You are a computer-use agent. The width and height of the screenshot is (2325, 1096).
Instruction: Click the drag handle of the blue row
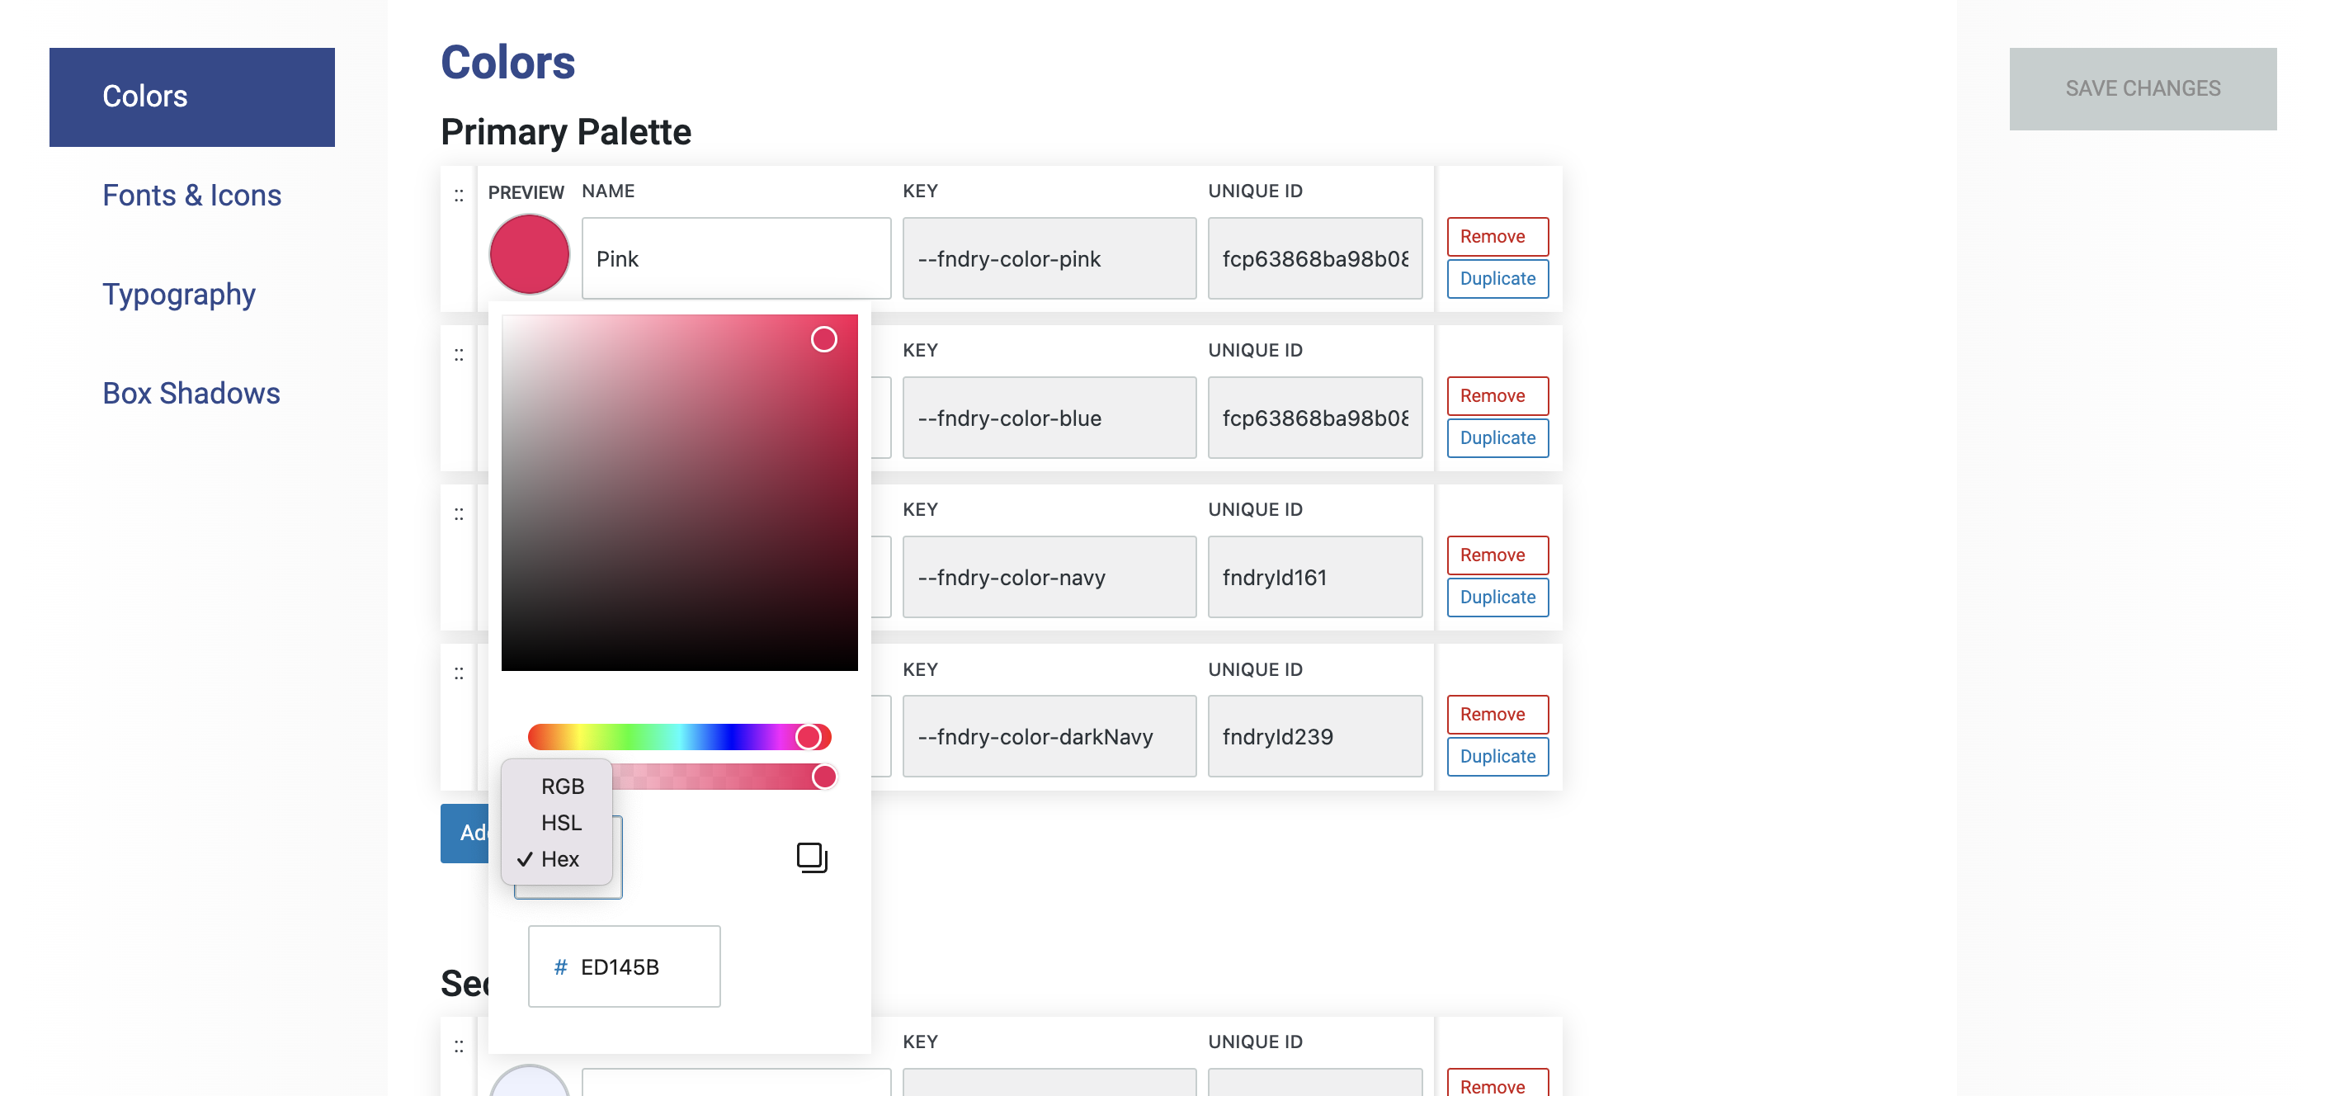459,355
